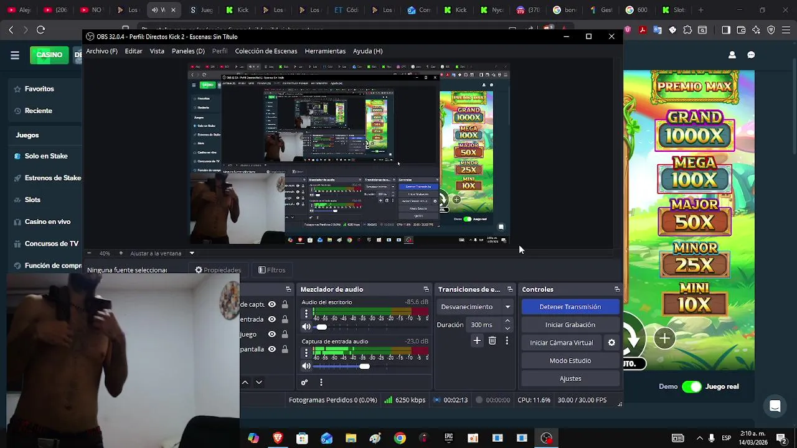Open Herramientas menu
The image size is (797, 448).
(325, 51)
